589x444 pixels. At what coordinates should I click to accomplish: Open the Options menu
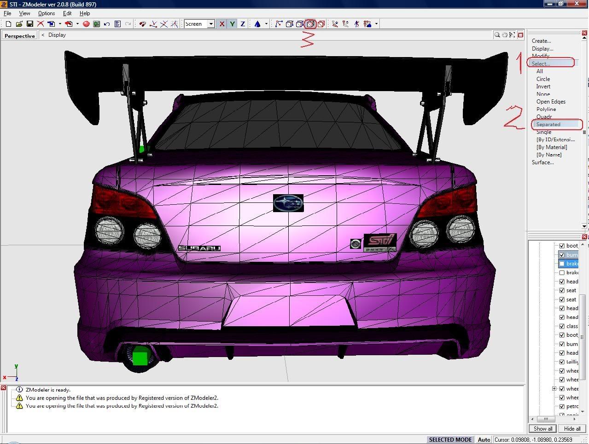(46, 13)
